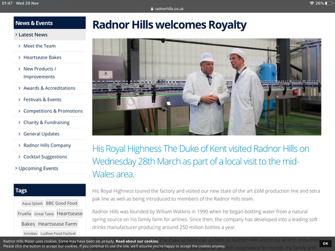Click the chevron beside Competitions & Promotions
Image resolution: width=335 pixels, height=251 pixels.
point(20,111)
